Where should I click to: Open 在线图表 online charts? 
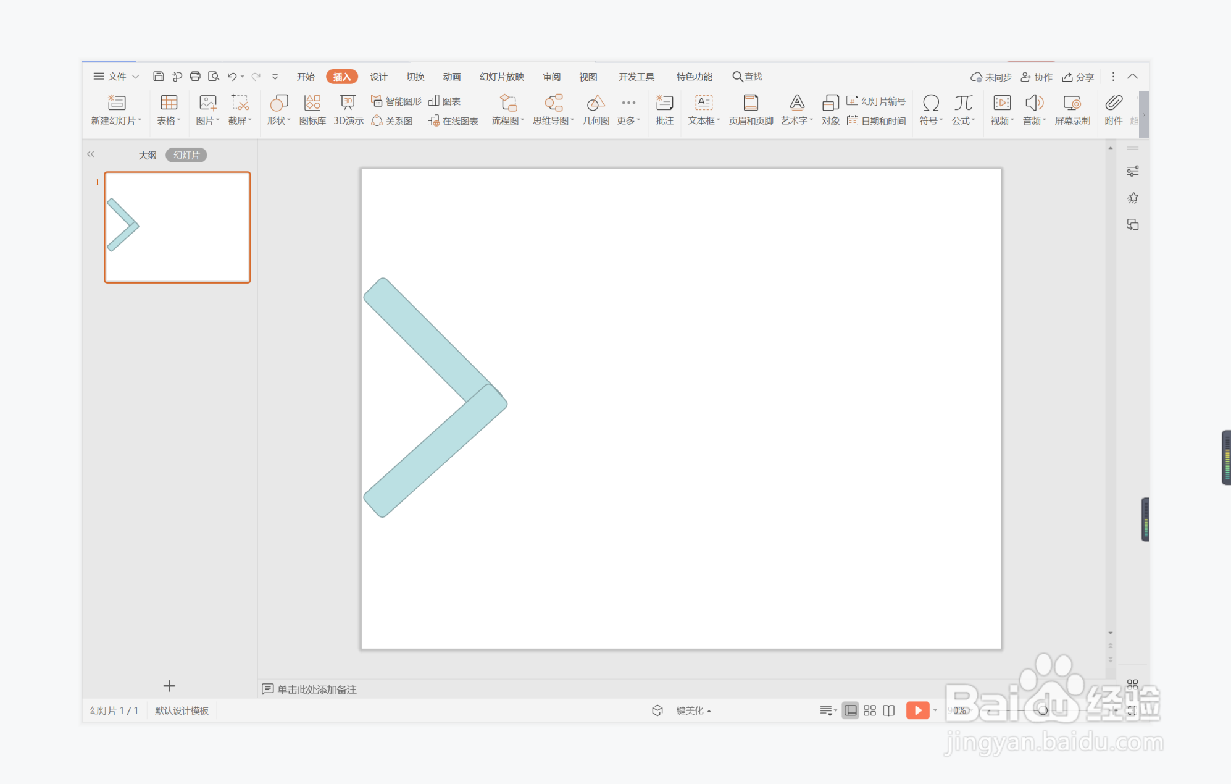(x=453, y=121)
